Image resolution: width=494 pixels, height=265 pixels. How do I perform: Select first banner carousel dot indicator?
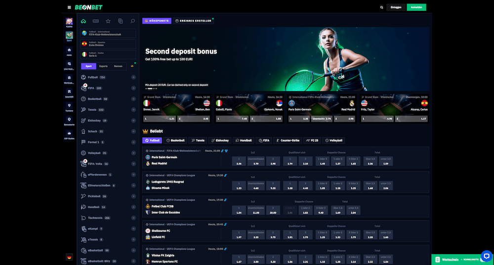[x=147, y=88]
